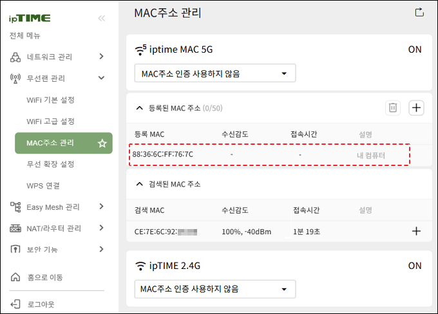438x314 pixels.
Task: Click Easy Mesh 관리 label
Action: [53, 207]
